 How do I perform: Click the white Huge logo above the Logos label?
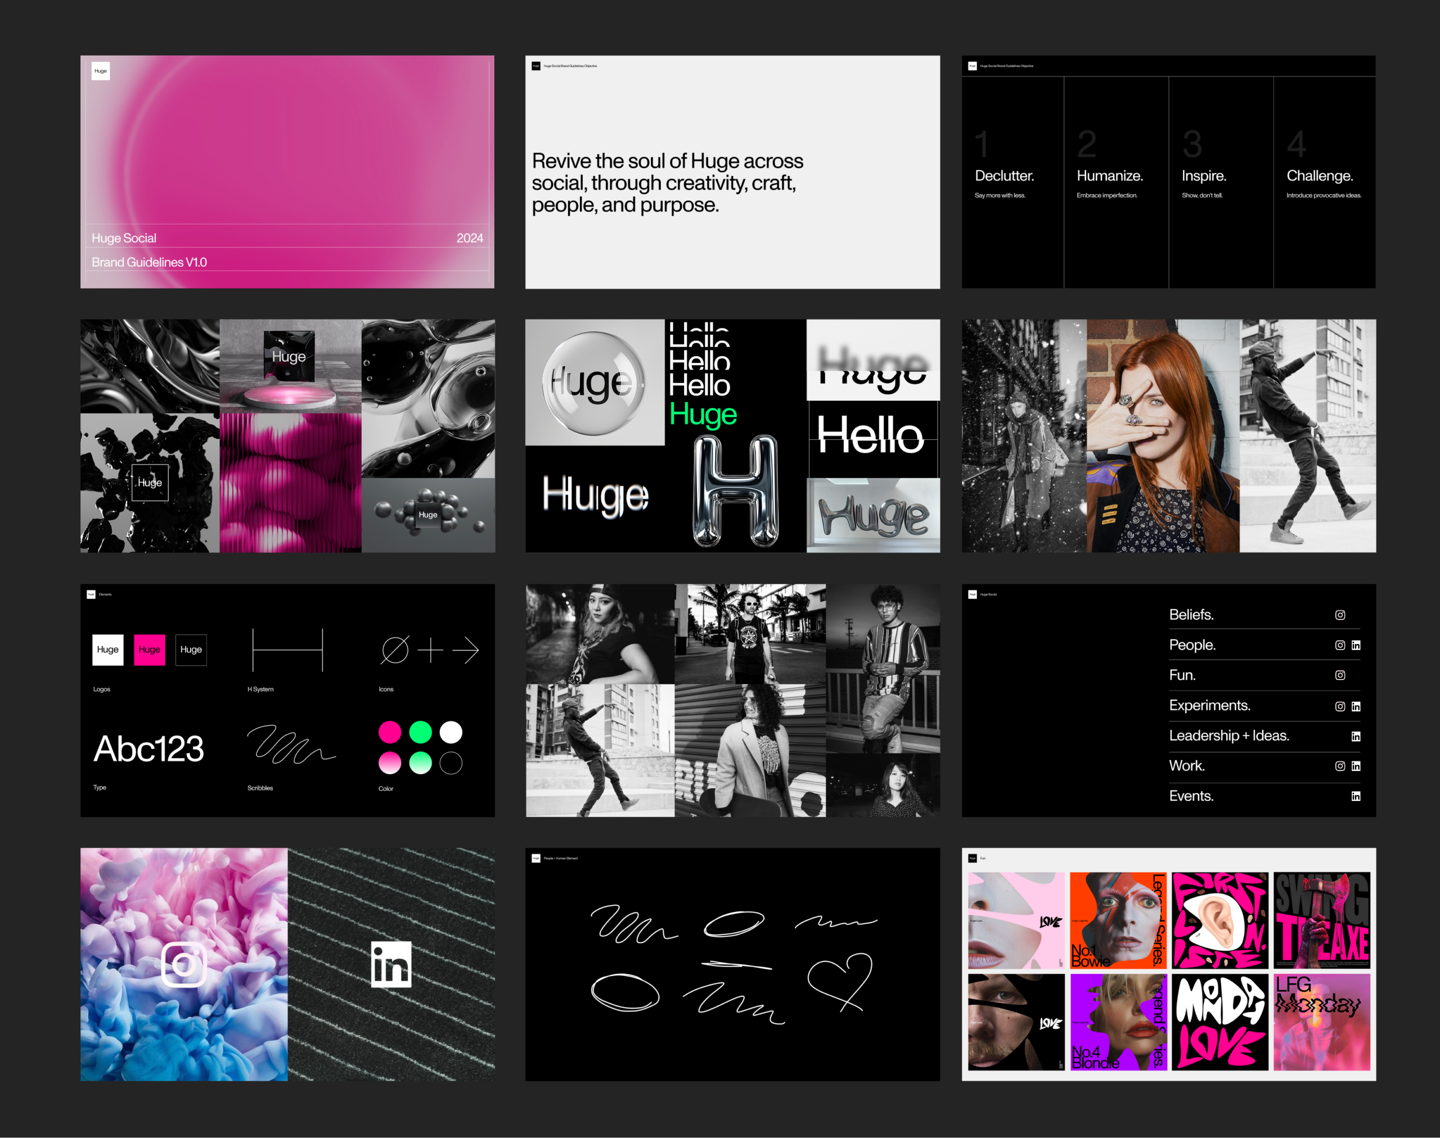click(x=108, y=650)
